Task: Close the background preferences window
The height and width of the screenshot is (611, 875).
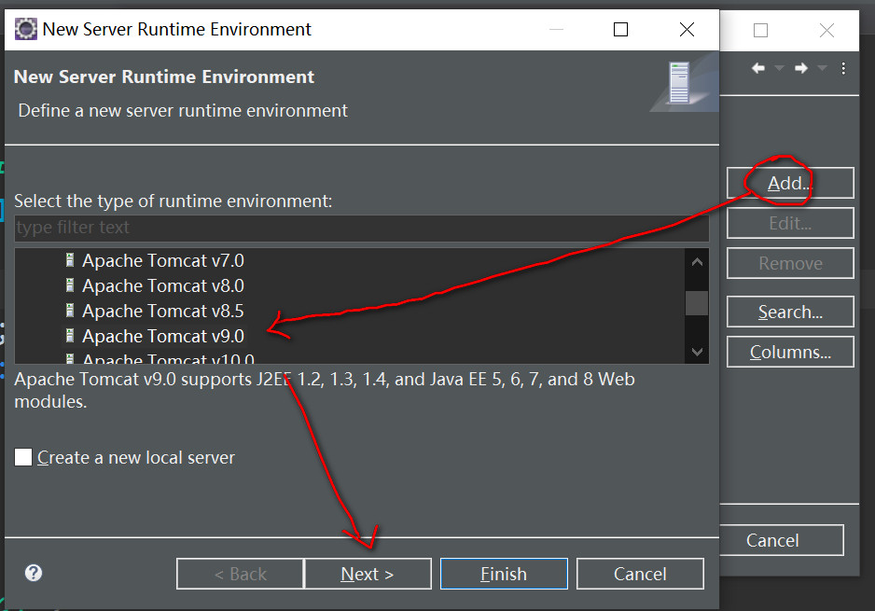Action: [x=827, y=30]
